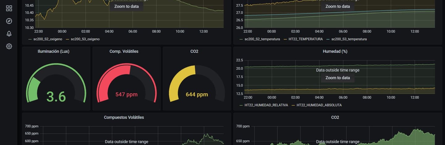Click Data outside time range in CO2 graph

337,142
